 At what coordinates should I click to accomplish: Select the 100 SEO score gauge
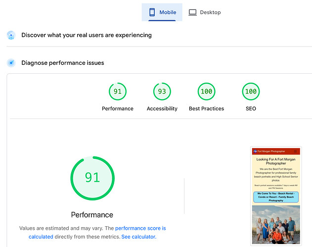[x=251, y=92]
